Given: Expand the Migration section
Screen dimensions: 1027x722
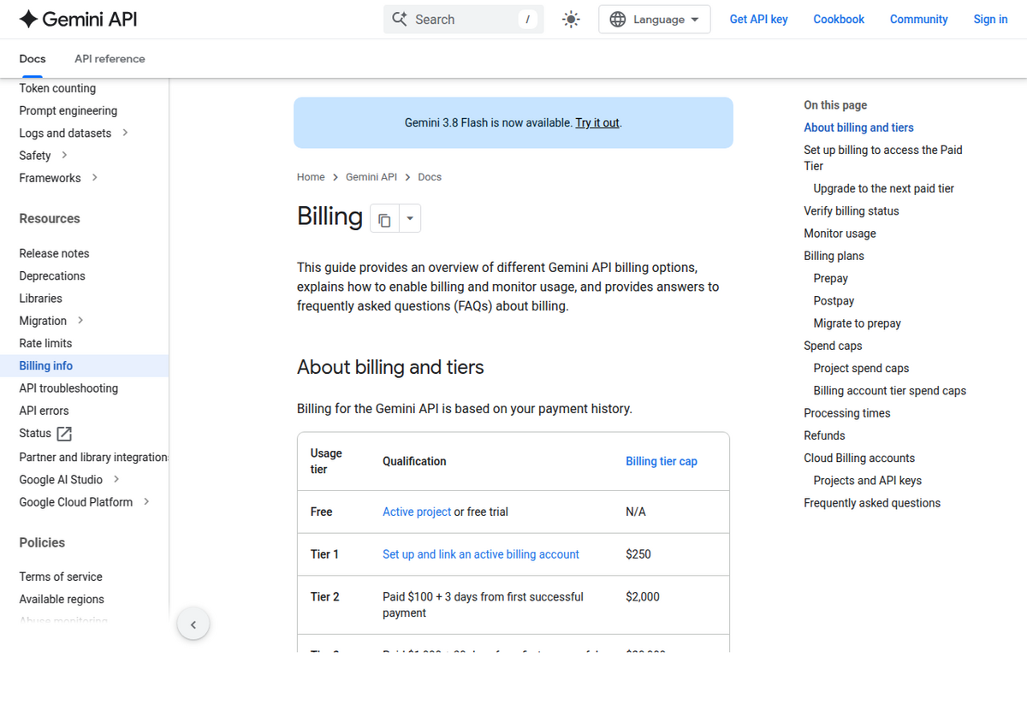Looking at the screenshot, I should pos(80,320).
